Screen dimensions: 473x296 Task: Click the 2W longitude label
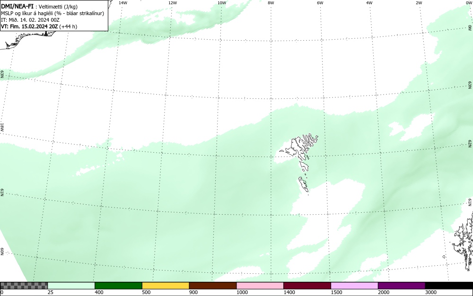tap(419, 3)
